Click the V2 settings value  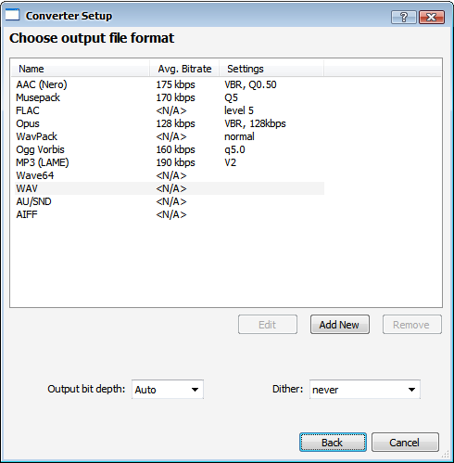[x=231, y=162]
